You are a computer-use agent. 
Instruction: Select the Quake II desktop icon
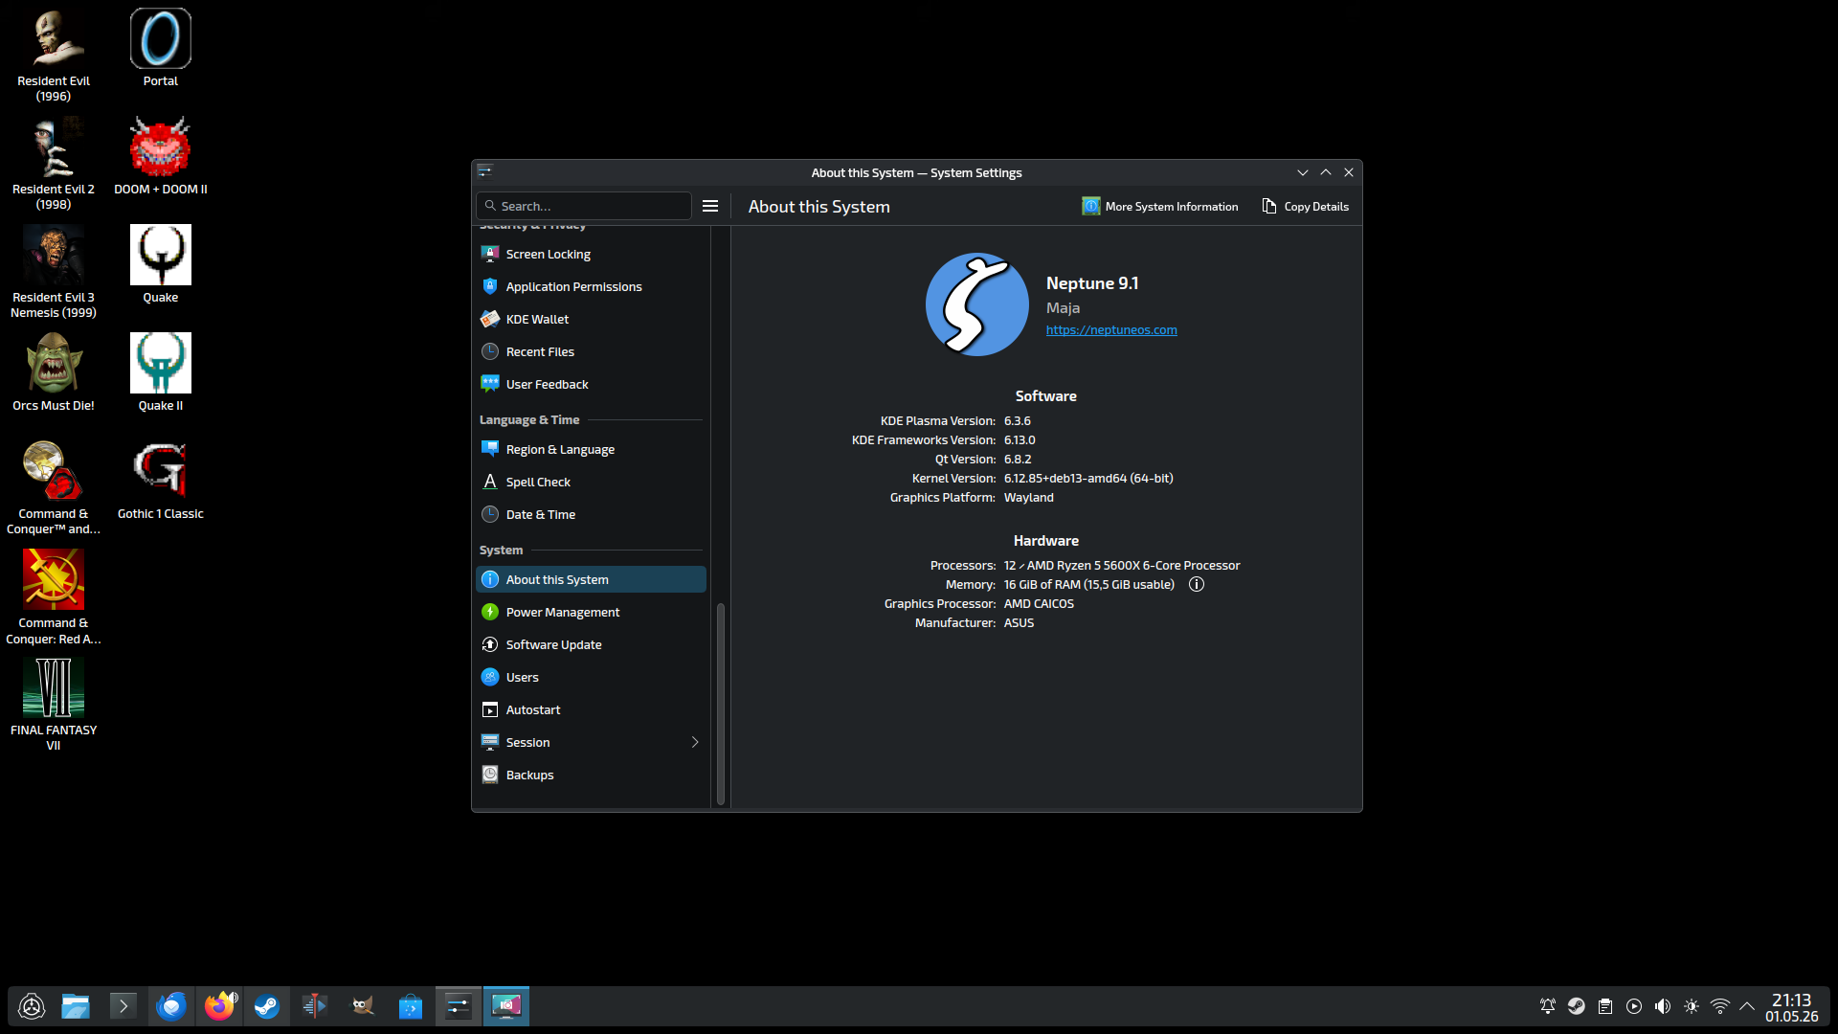(161, 372)
